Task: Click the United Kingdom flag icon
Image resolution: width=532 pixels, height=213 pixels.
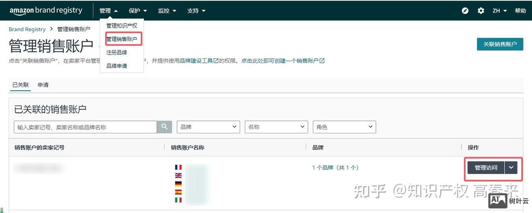Action: tap(178, 176)
